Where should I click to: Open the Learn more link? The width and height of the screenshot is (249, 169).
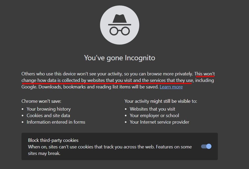(x=171, y=87)
